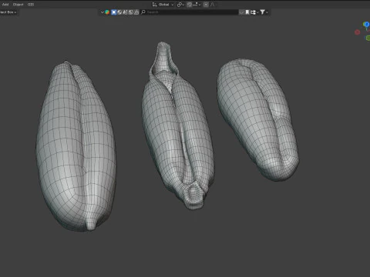Screen dimensions: 370x277
Task: Click the blue Z axis gizmo circle
Action: coord(366,25)
